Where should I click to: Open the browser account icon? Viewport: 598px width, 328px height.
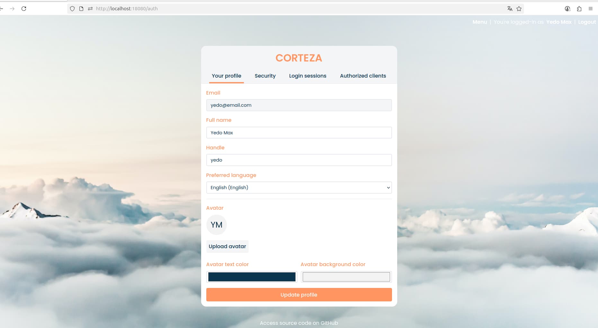[567, 9]
